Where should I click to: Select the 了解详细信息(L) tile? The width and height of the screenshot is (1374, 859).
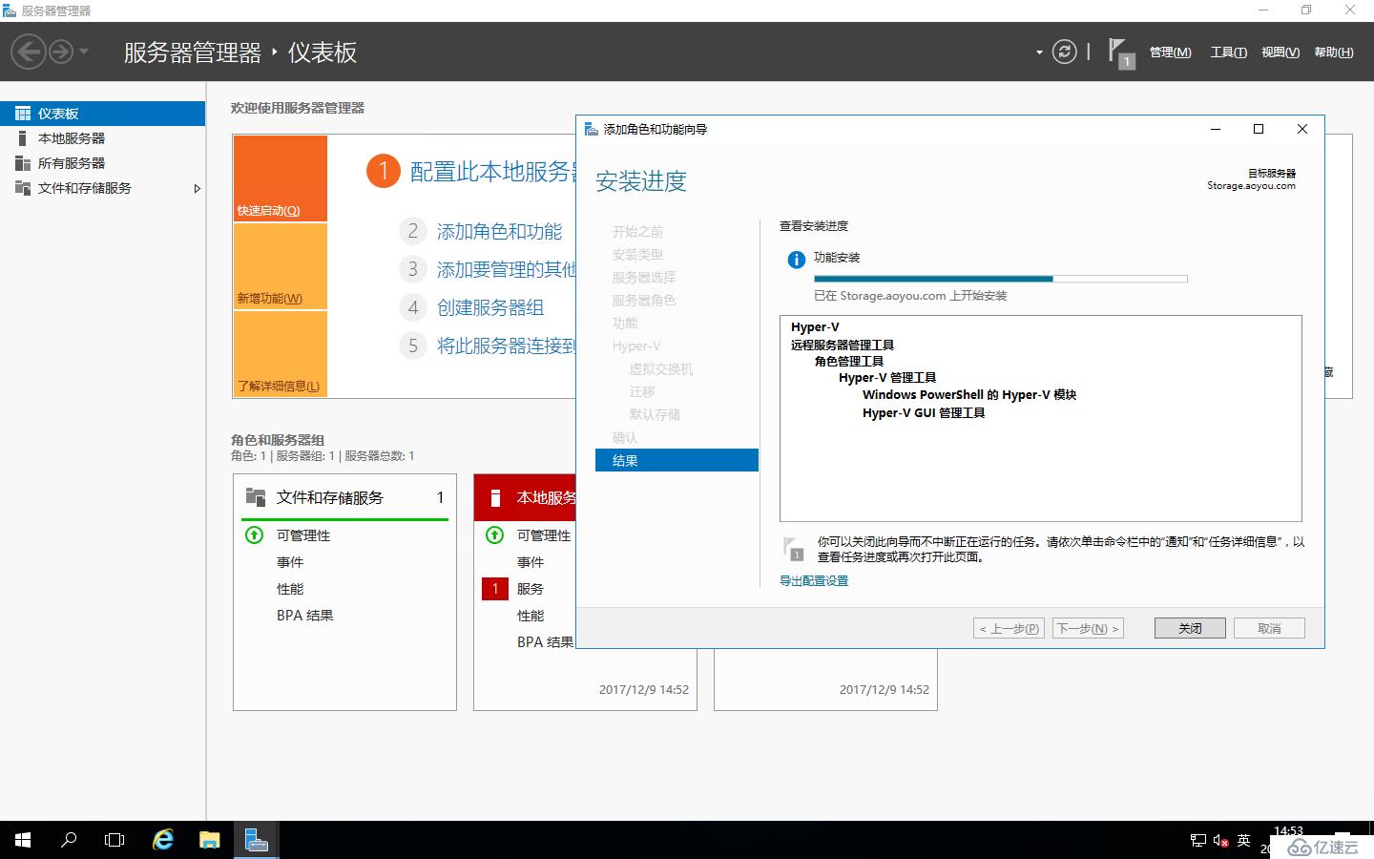click(x=281, y=354)
